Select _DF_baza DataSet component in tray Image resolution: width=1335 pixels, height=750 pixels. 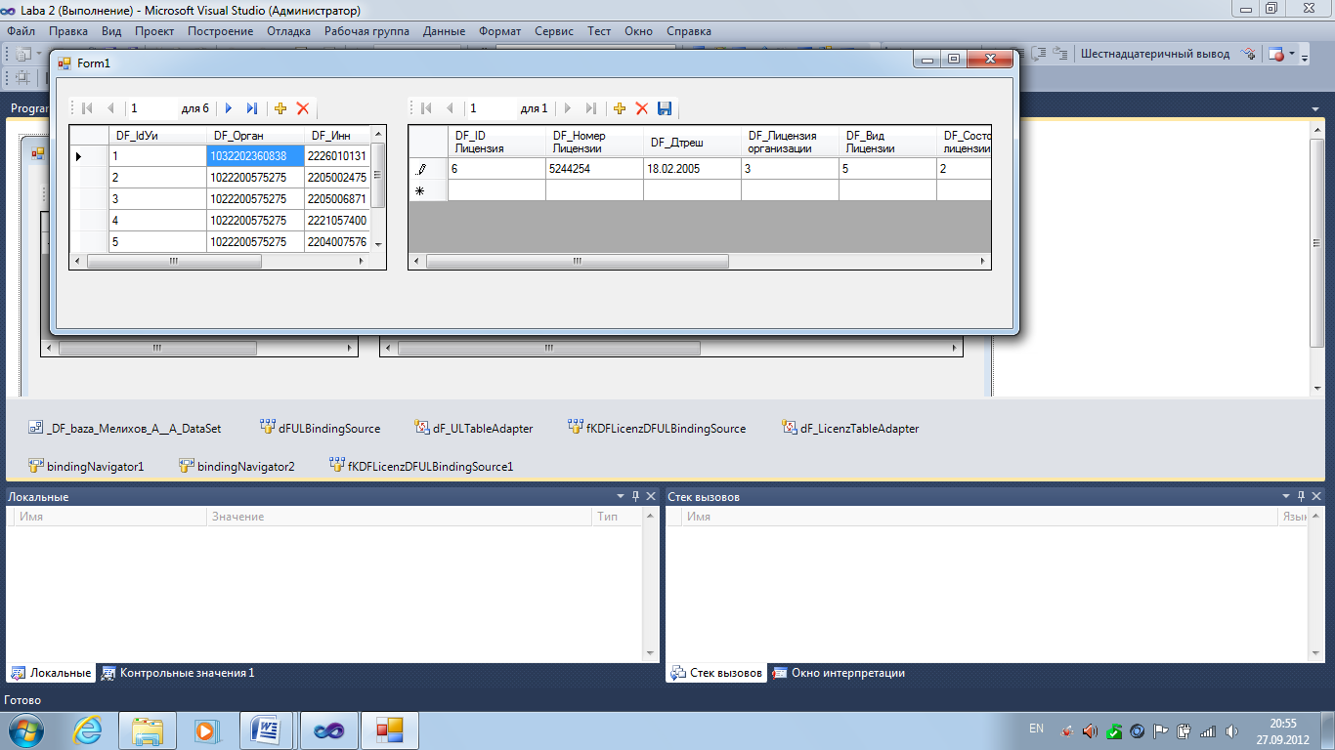coord(124,428)
